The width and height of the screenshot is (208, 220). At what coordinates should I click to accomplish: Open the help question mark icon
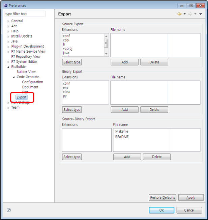point(9,210)
